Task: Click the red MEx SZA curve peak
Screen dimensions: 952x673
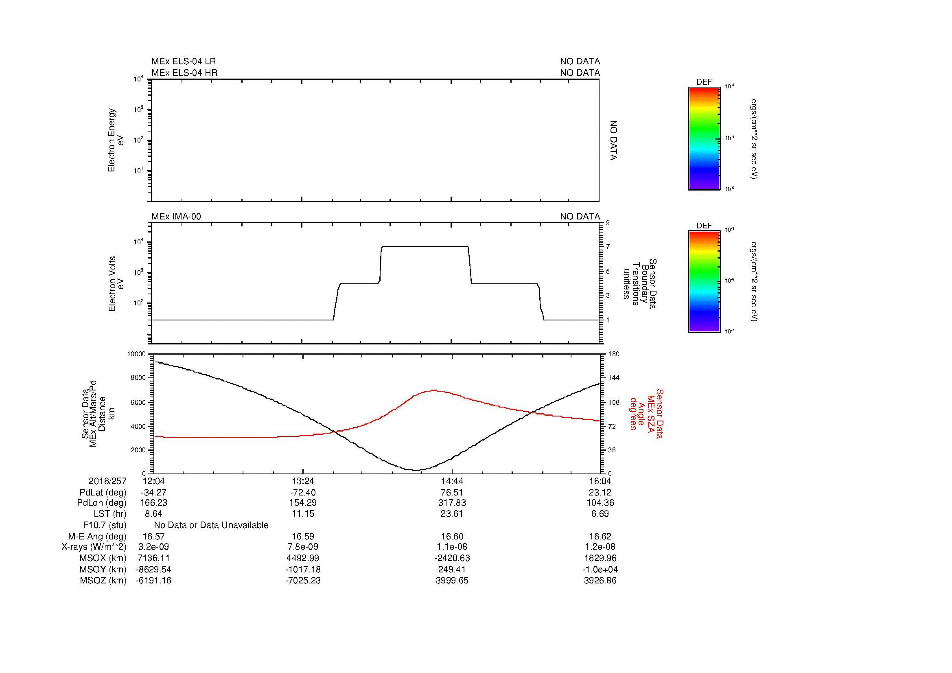Action: pyautogui.click(x=434, y=390)
